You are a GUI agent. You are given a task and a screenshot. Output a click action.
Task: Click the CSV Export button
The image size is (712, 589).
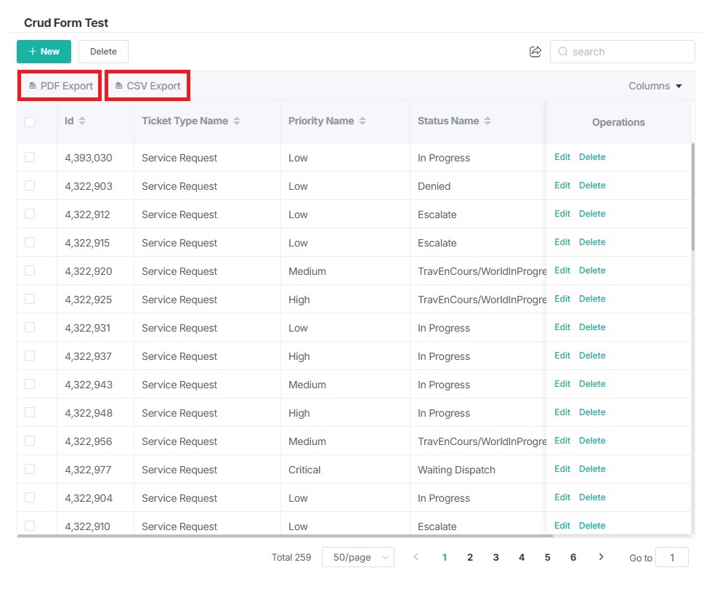(147, 86)
